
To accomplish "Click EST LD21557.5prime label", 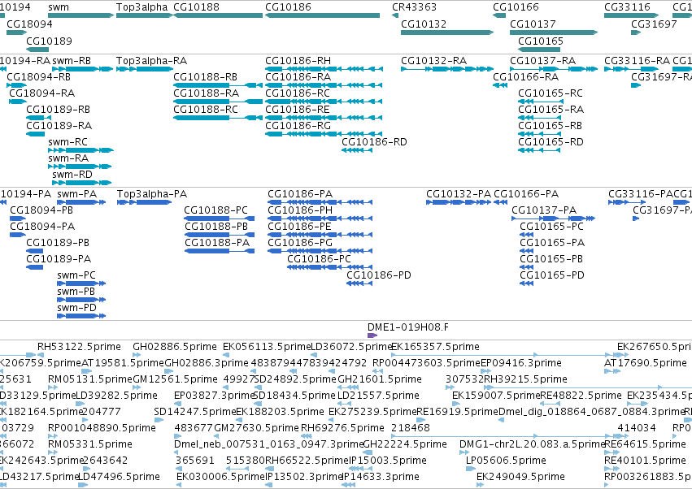I will click(x=378, y=395).
